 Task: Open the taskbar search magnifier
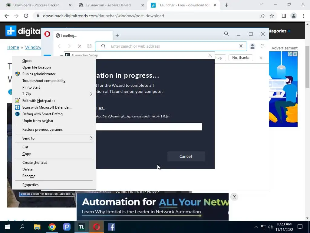pyautogui.click(x=22, y=227)
